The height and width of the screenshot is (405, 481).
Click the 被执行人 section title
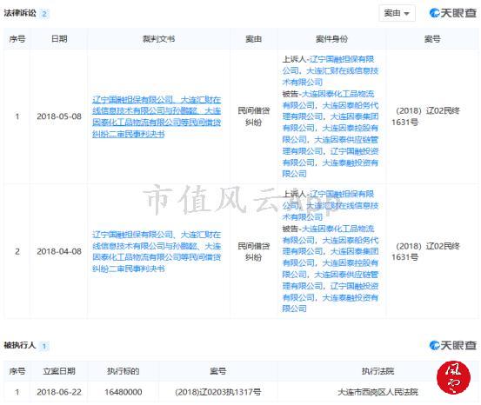pyautogui.click(x=20, y=346)
